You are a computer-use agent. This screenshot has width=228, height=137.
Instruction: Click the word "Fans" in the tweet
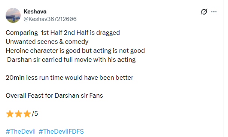click(96, 95)
